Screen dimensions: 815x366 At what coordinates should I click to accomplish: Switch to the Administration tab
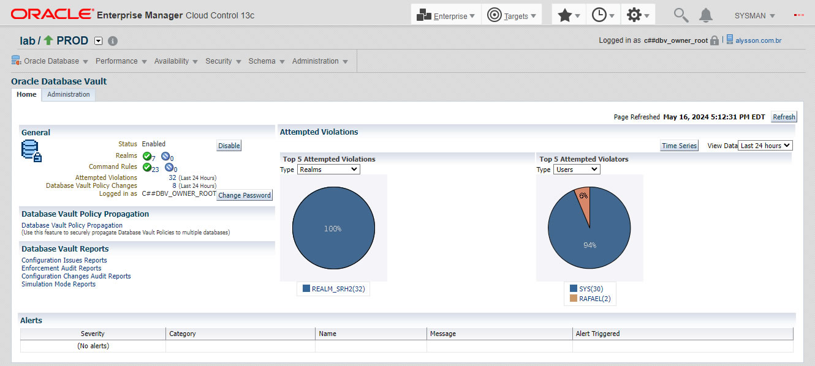[69, 94]
